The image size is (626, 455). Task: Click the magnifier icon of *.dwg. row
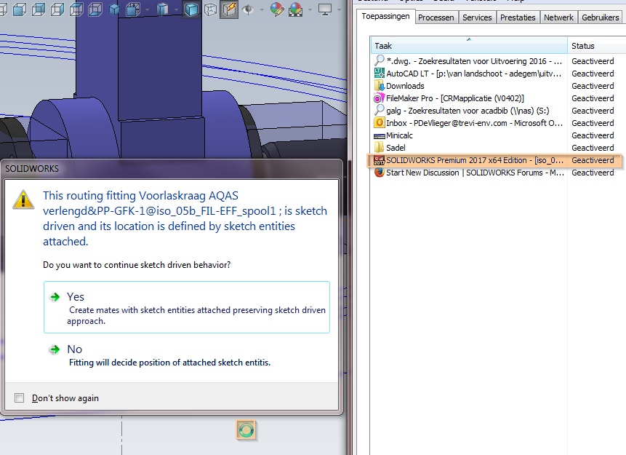(x=379, y=60)
